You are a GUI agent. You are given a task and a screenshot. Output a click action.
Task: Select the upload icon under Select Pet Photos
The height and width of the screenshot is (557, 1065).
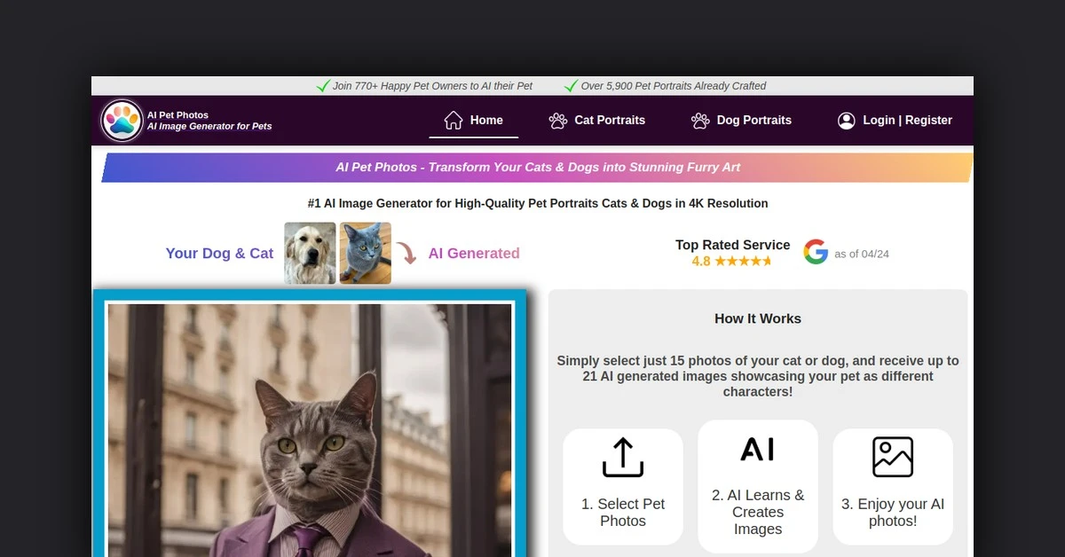623,457
